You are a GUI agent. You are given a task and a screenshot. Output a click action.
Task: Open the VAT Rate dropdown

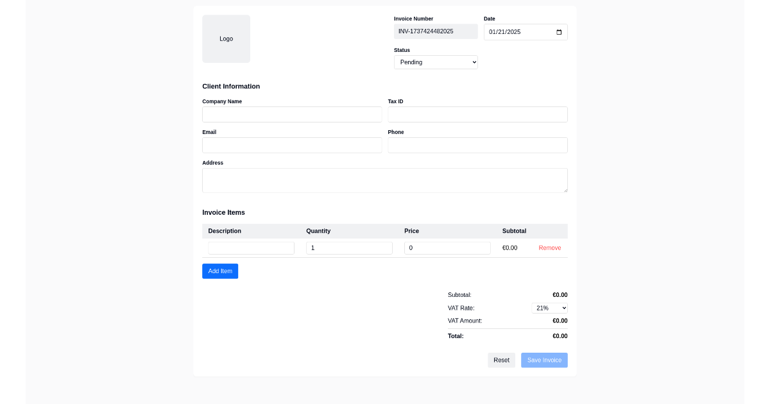click(549, 308)
